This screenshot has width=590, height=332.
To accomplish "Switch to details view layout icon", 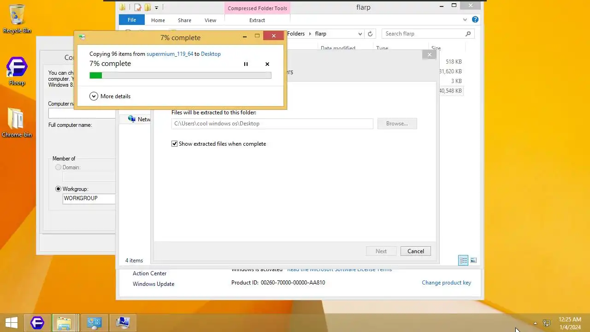I will click(463, 261).
